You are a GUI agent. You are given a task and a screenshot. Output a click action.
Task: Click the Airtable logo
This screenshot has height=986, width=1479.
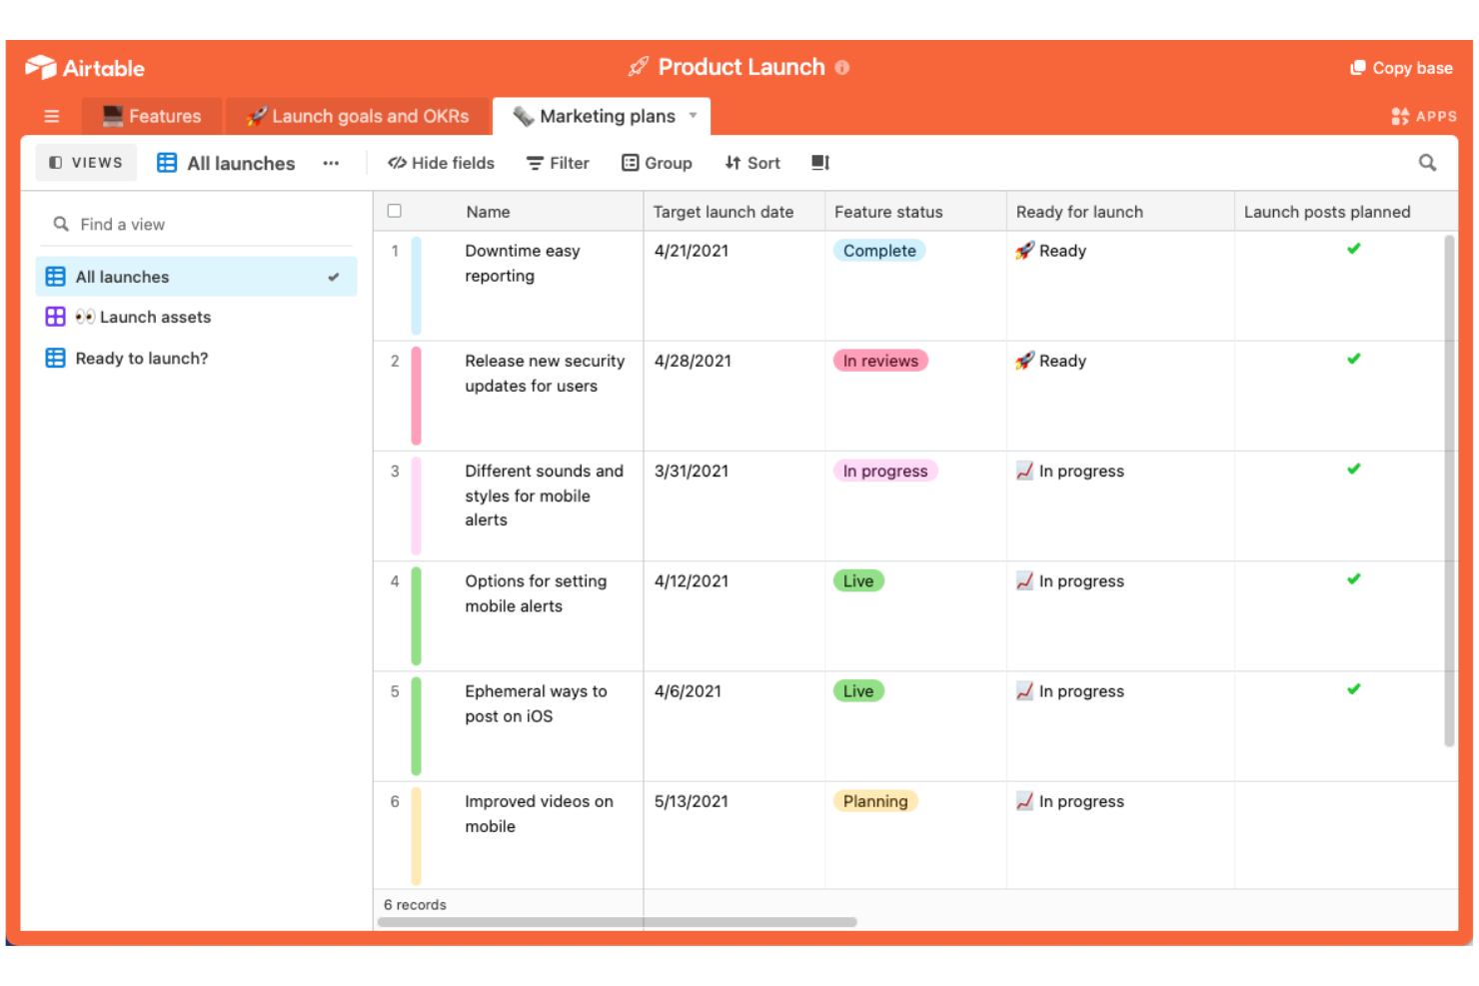(85, 67)
